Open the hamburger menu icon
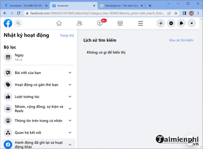The image size is (203, 149). [x=140, y=23]
